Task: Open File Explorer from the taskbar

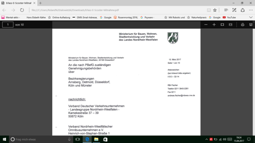Action: click(96, 139)
